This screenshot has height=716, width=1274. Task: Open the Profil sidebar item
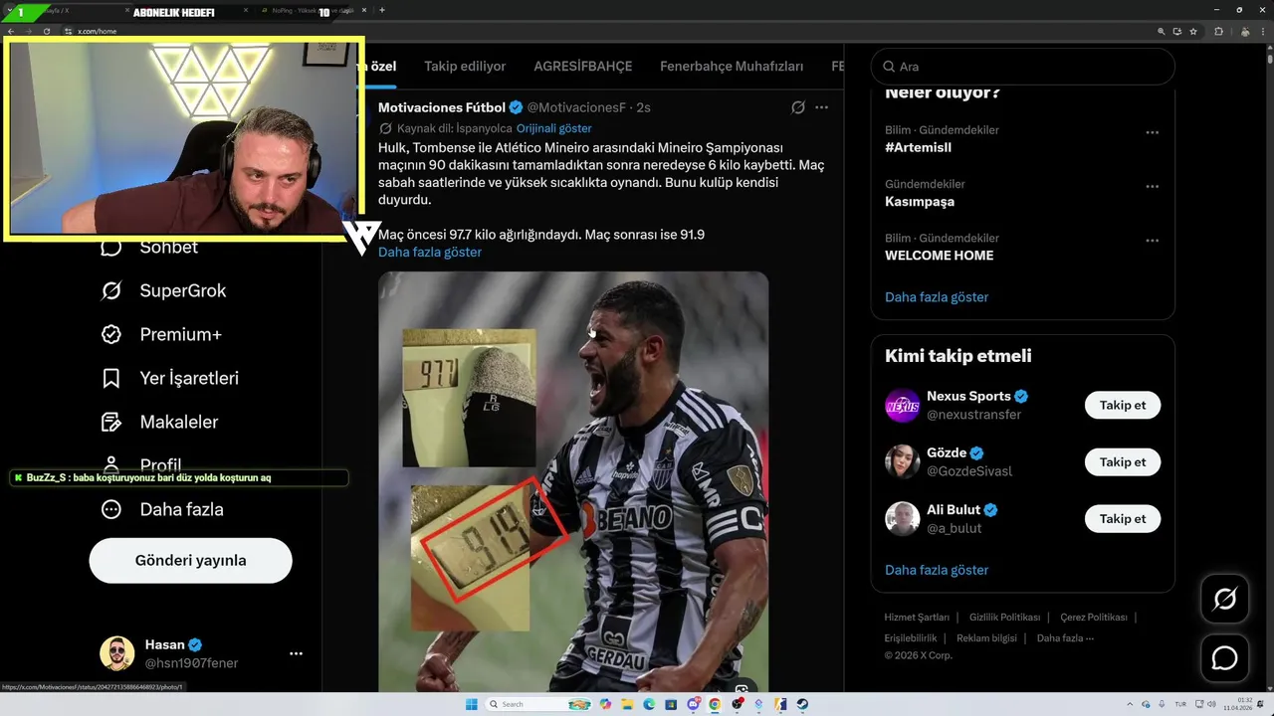tap(141, 464)
